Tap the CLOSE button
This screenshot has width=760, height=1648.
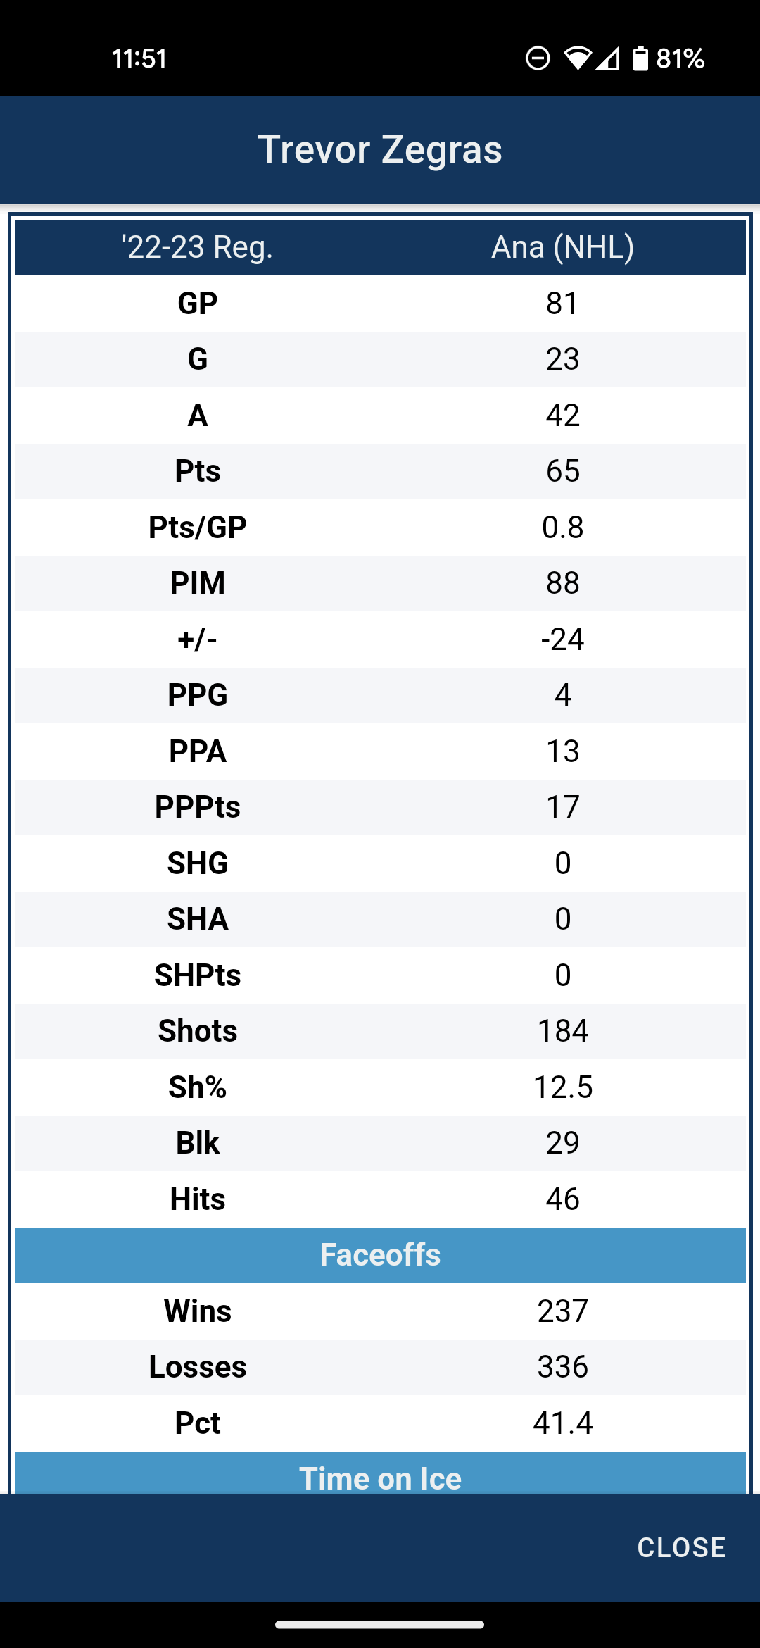[681, 1547]
